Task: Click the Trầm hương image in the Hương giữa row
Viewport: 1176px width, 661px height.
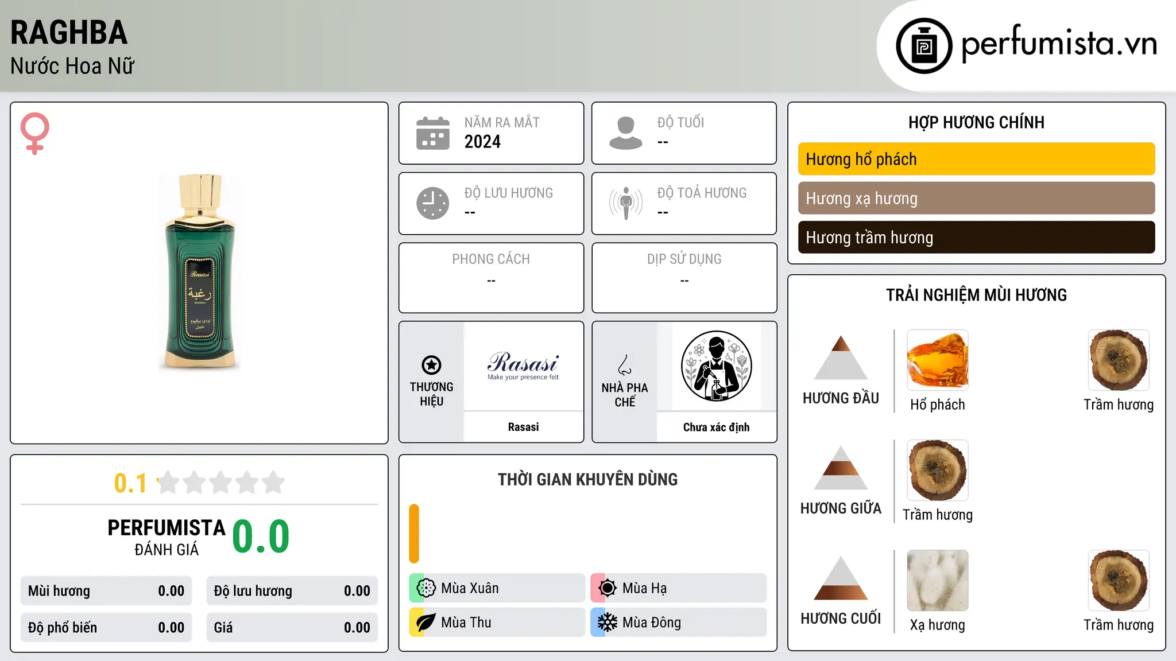Action: coord(938,471)
